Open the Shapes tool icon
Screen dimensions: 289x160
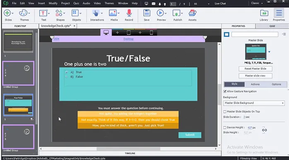click(x=59, y=13)
